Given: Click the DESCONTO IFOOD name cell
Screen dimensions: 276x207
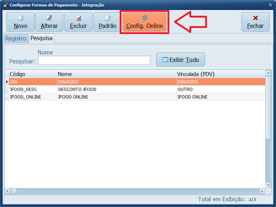Looking at the screenshot, I should tap(116, 89).
